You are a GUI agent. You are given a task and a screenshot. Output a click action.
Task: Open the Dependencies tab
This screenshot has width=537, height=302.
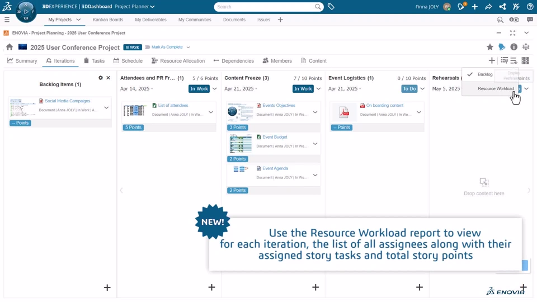pos(234,60)
